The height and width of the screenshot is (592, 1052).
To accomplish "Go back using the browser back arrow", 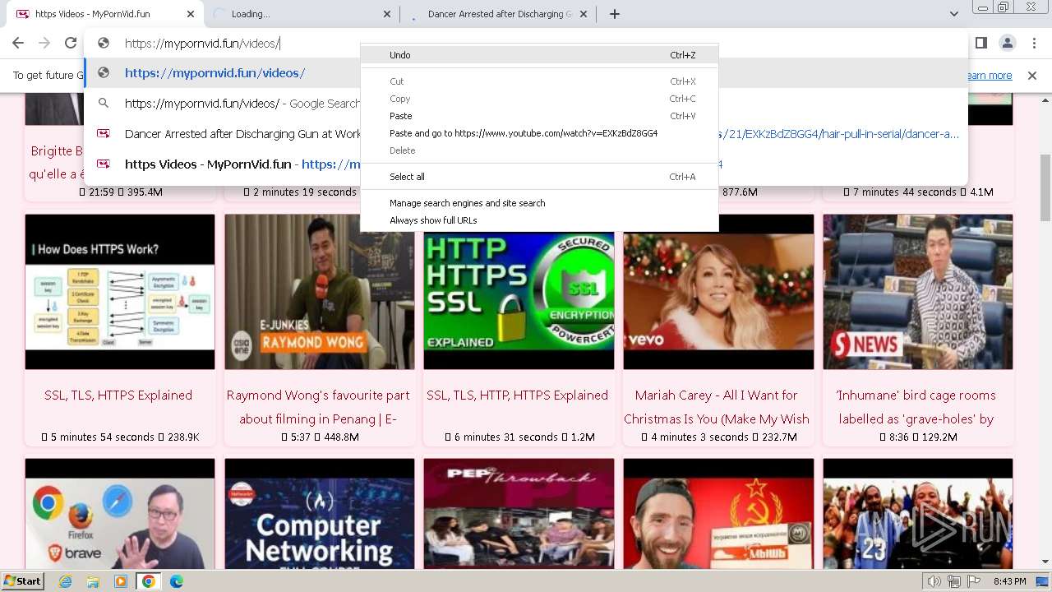I will coord(18,43).
